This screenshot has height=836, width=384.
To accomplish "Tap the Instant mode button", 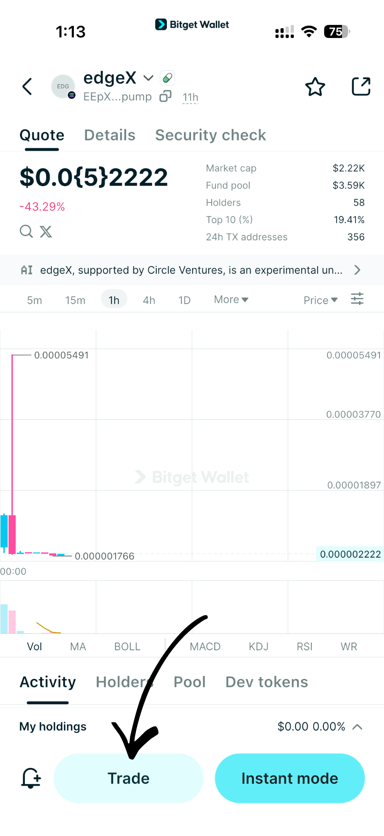I will pyautogui.click(x=289, y=778).
